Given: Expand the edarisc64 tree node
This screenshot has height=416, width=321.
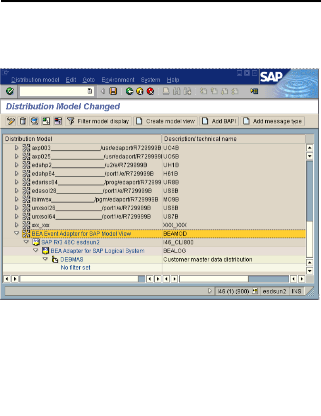Looking at the screenshot, I should pos(17,182).
